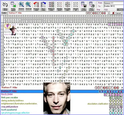Click matrix row number 19
This screenshot has height=115, width=124.
tap(2, 84)
